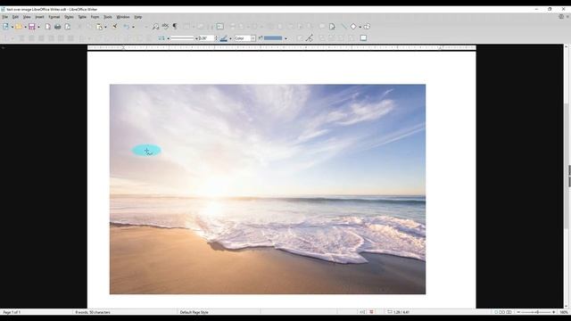571x321 pixels.
Task: Open Find and Replace magnifier icon
Action: coord(155,26)
